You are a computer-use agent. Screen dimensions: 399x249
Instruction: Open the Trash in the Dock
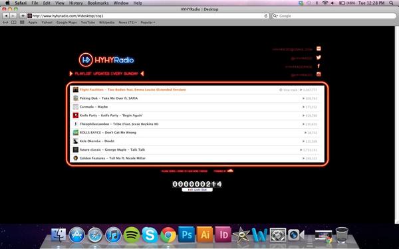click(342, 235)
